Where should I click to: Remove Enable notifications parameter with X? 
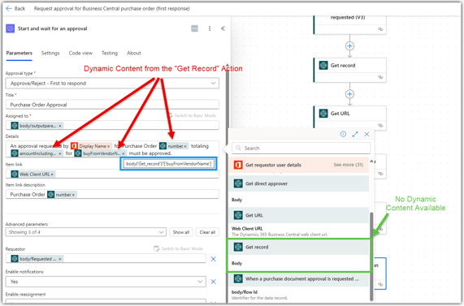(213, 282)
